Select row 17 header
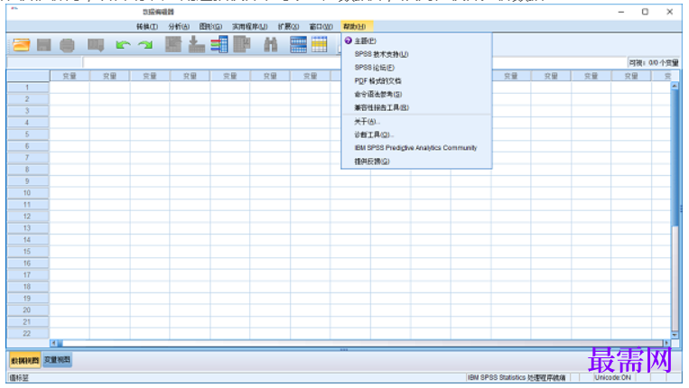 [x=27, y=275]
